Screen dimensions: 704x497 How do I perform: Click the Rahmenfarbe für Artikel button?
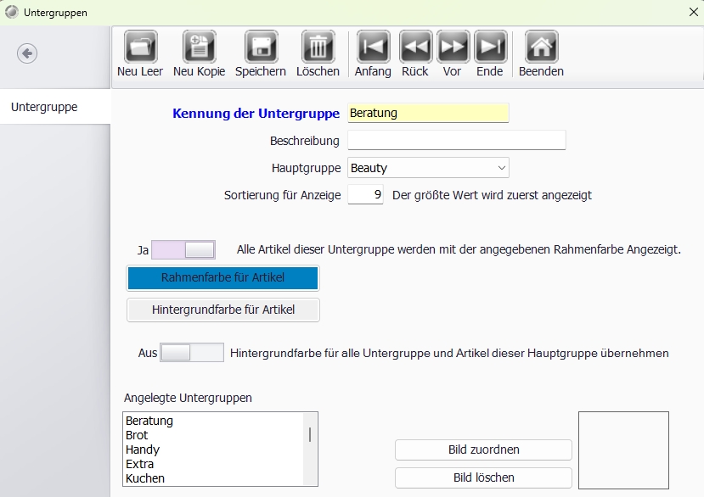(222, 278)
